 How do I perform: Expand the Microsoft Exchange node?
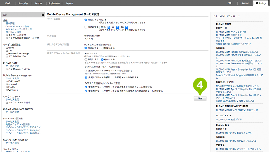point(7,54)
